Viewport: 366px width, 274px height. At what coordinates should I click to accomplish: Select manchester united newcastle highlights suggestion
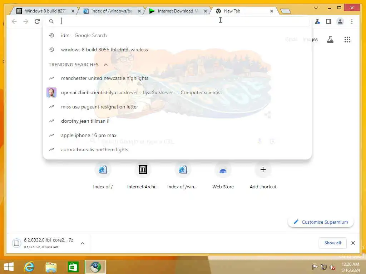pos(177,78)
